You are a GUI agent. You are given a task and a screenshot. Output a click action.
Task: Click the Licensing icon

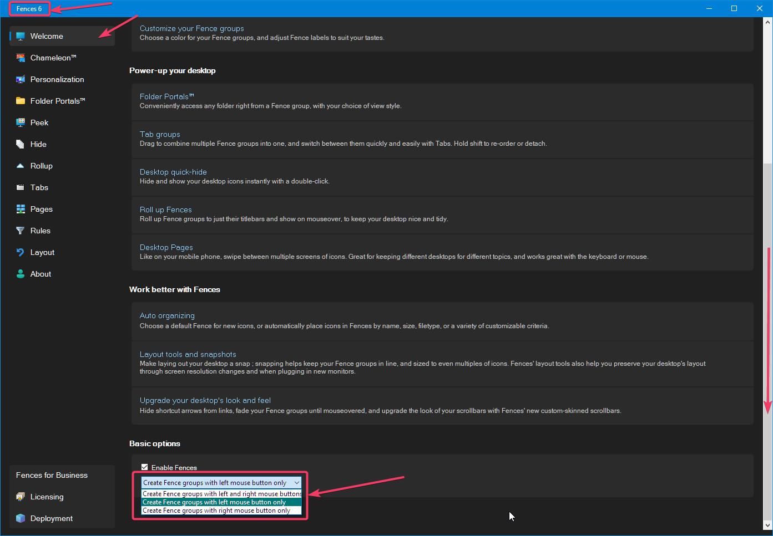(21, 497)
